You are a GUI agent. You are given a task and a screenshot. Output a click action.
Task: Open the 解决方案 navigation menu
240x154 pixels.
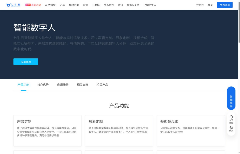pos(74,5)
